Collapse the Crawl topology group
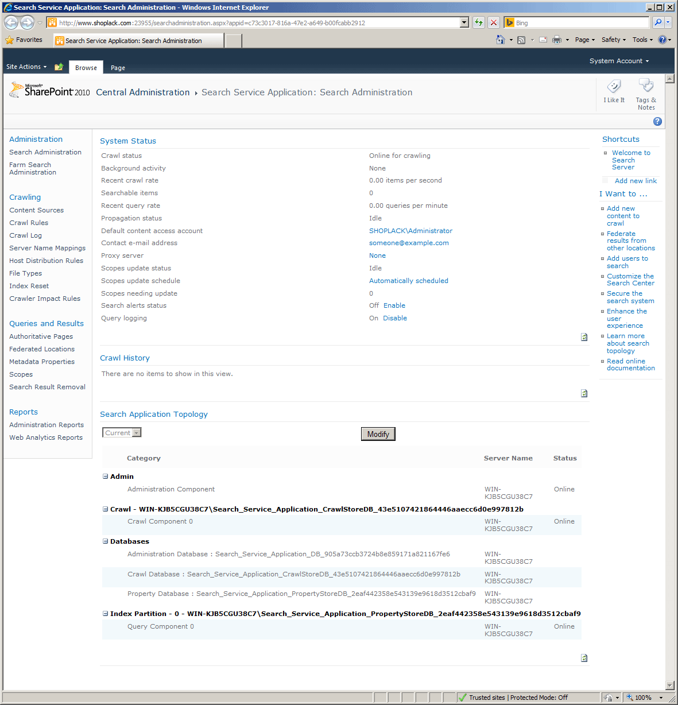The width and height of the screenshot is (678, 705). 105,509
